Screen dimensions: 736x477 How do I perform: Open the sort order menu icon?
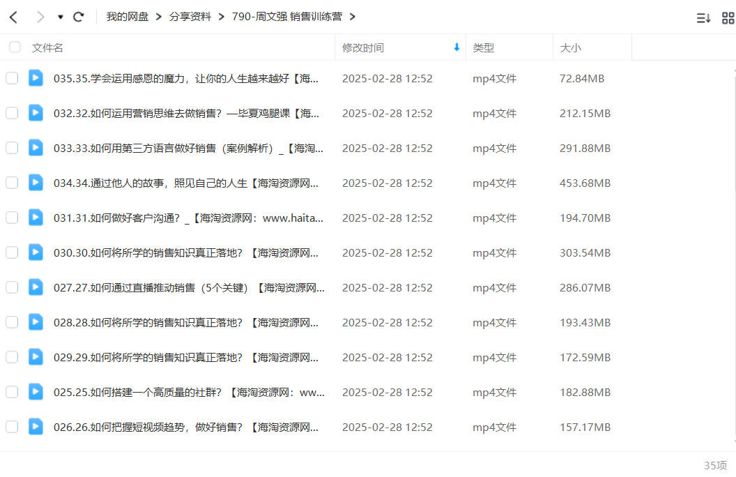(703, 18)
